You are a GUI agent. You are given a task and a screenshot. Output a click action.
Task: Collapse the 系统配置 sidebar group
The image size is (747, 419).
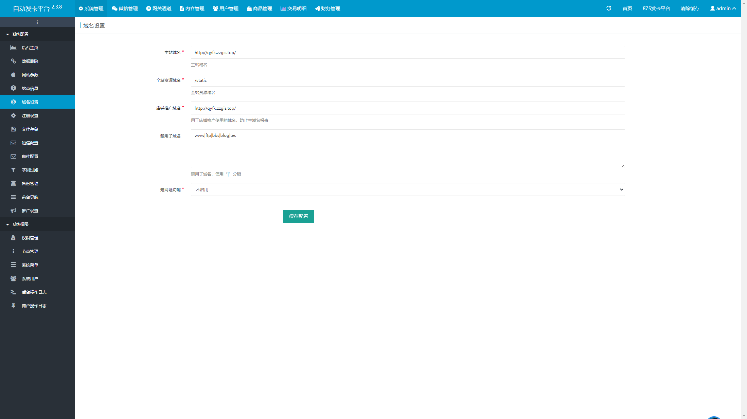[x=37, y=34]
